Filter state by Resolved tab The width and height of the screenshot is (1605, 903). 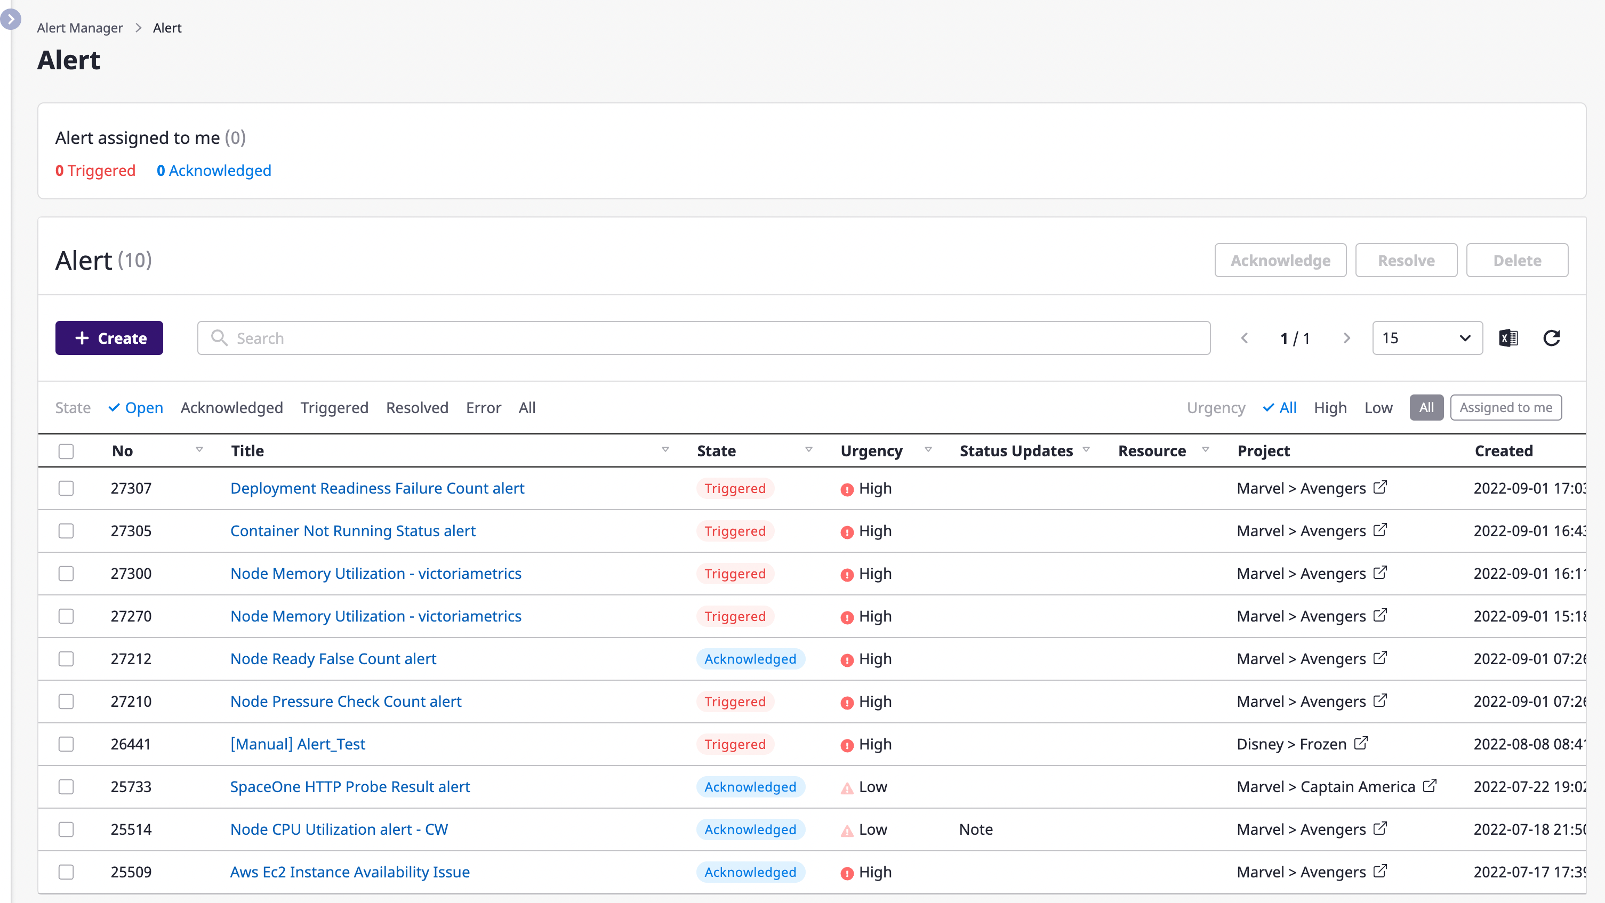point(417,407)
